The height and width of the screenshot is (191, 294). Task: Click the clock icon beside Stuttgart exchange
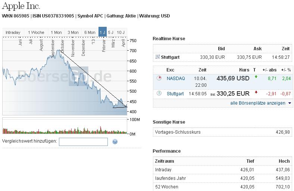159,93
